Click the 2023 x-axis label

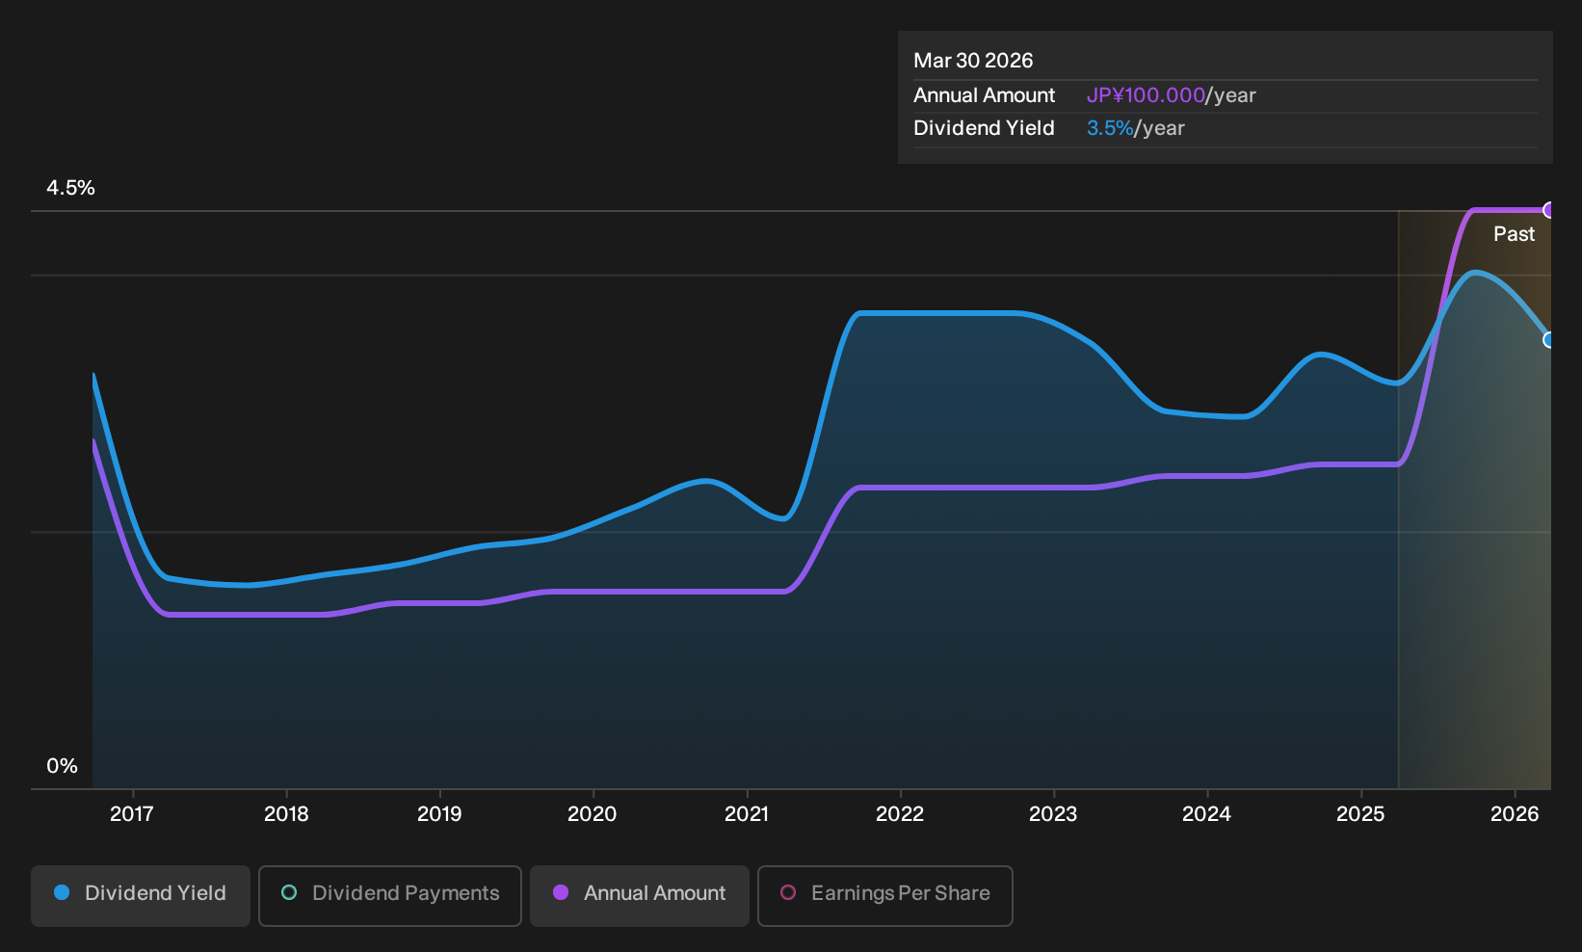(x=1053, y=814)
